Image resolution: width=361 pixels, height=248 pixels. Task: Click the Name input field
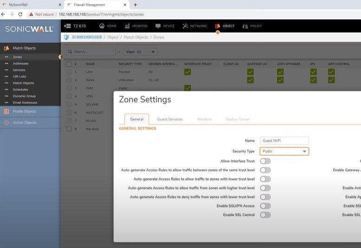point(284,140)
